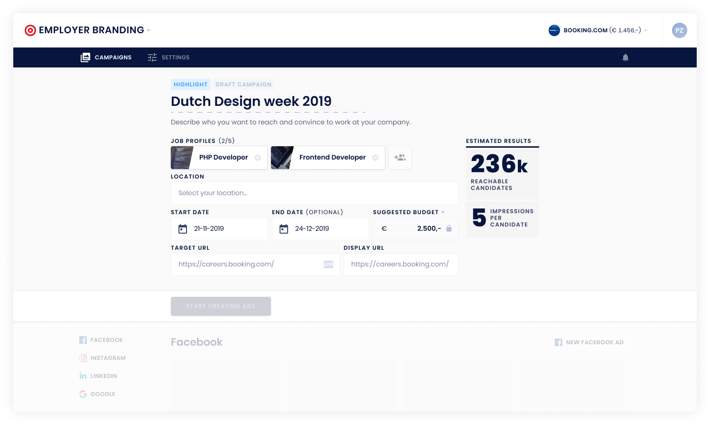This screenshot has height=425, width=710.
Task: Click the 236k reachable candidates figure
Action: pos(499,164)
